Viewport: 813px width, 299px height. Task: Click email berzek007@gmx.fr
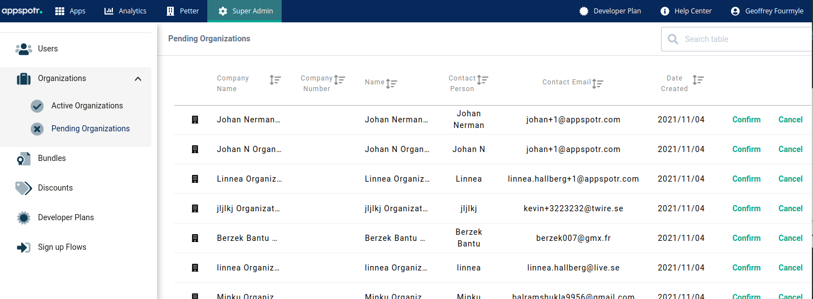573,238
